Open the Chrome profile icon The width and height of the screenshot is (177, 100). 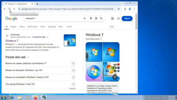(130, 9)
